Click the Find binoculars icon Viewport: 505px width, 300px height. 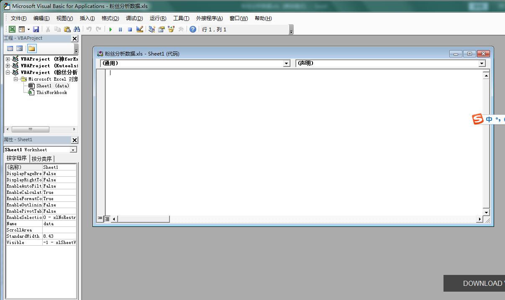point(77,29)
